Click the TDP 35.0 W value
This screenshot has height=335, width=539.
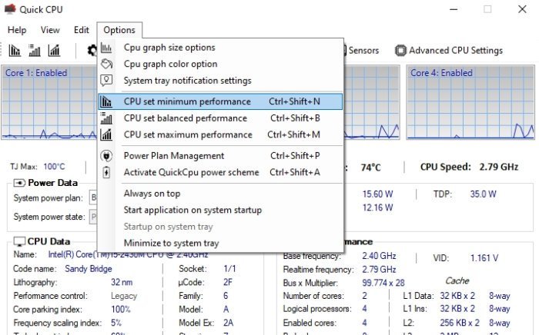click(x=483, y=194)
